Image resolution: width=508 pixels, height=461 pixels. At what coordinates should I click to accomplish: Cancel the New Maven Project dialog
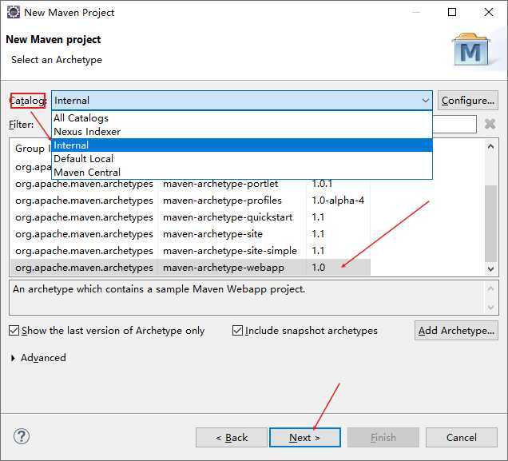coord(462,437)
